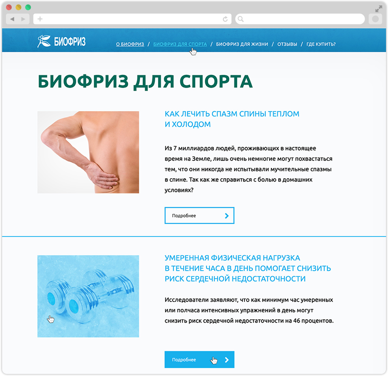Open the УМЕРЕННАЯ ФИЗИЧЕСКАЯ НАГРУЗКА article heading

(x=248, y=268)
